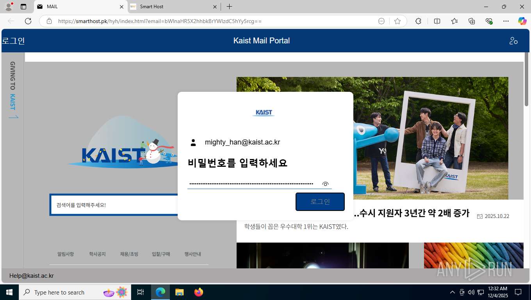
Task: Click the Windows taskbar search box
Action: click(74, 292)
